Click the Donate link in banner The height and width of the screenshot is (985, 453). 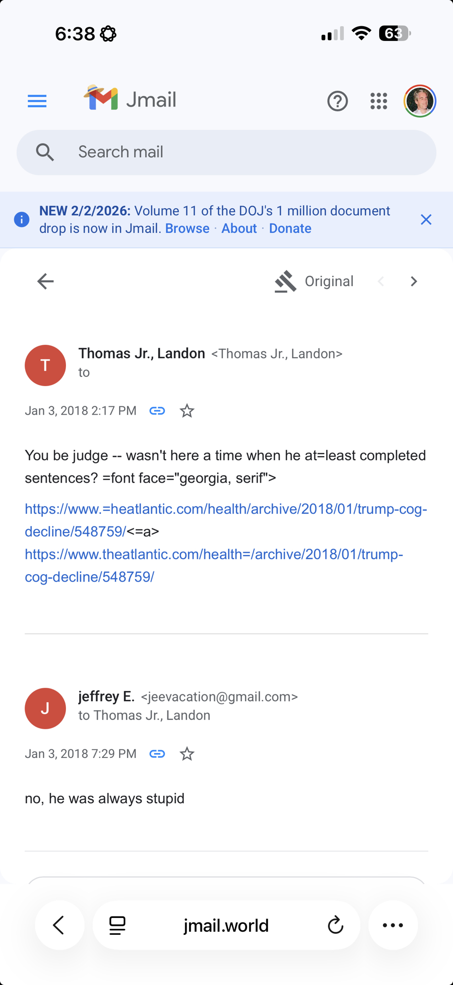point(290,229)
